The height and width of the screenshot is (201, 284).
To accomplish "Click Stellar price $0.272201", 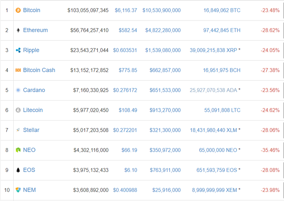I will pyautogui.click(x=125, y=130).
